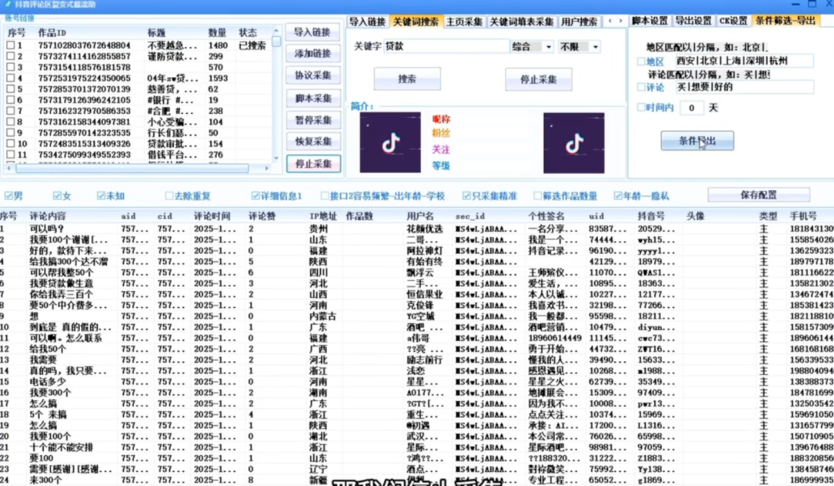
Task: Toggle the 女 checkbox
Action: click(57, 195)
